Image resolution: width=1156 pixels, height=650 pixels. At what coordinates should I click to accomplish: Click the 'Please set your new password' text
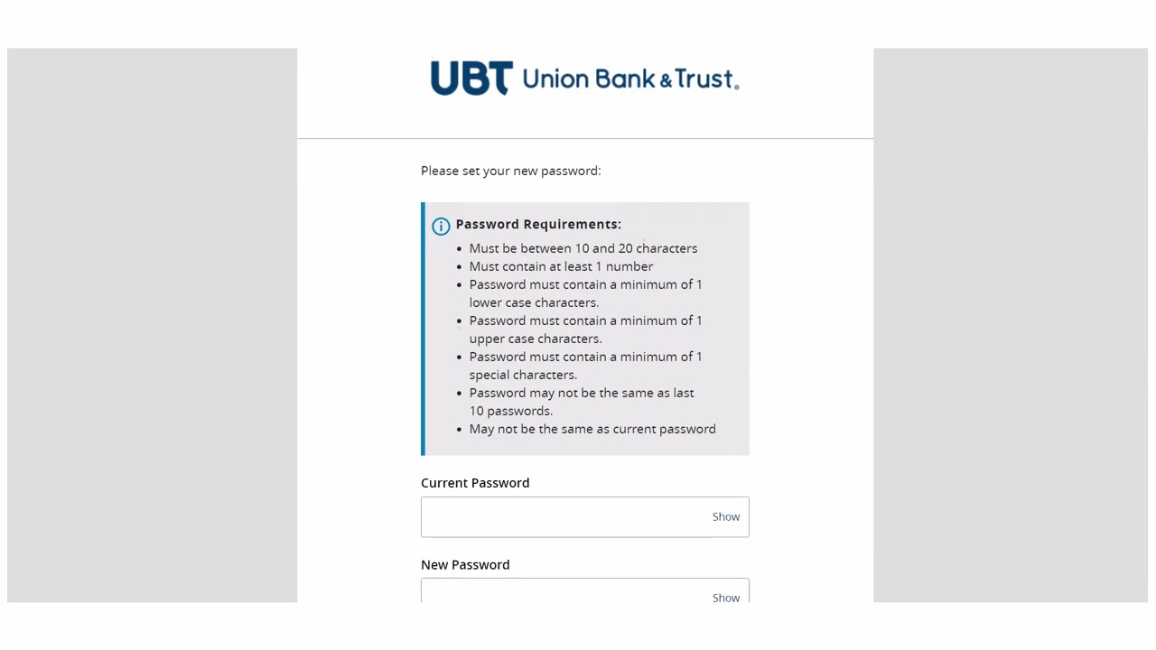tap(510, 171)
